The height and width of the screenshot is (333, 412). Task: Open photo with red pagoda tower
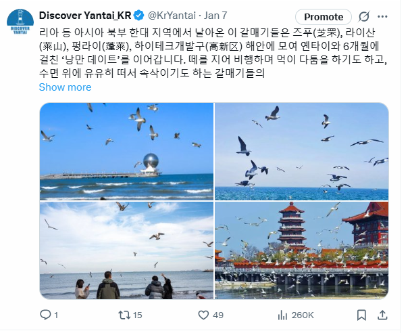point(302,250)
